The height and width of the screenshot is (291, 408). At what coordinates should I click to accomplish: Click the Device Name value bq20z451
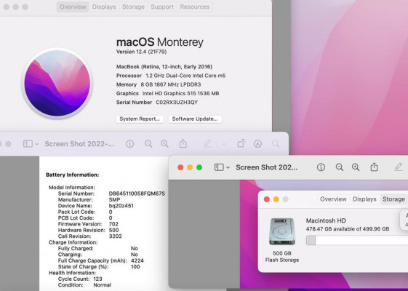coord(121,206)
